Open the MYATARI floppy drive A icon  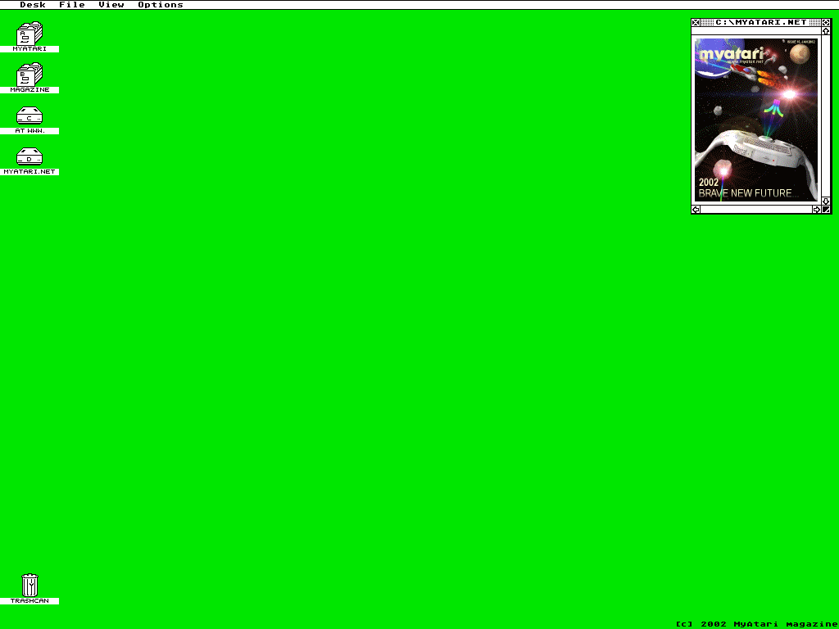pyautogui.click(x=29, y=34)
